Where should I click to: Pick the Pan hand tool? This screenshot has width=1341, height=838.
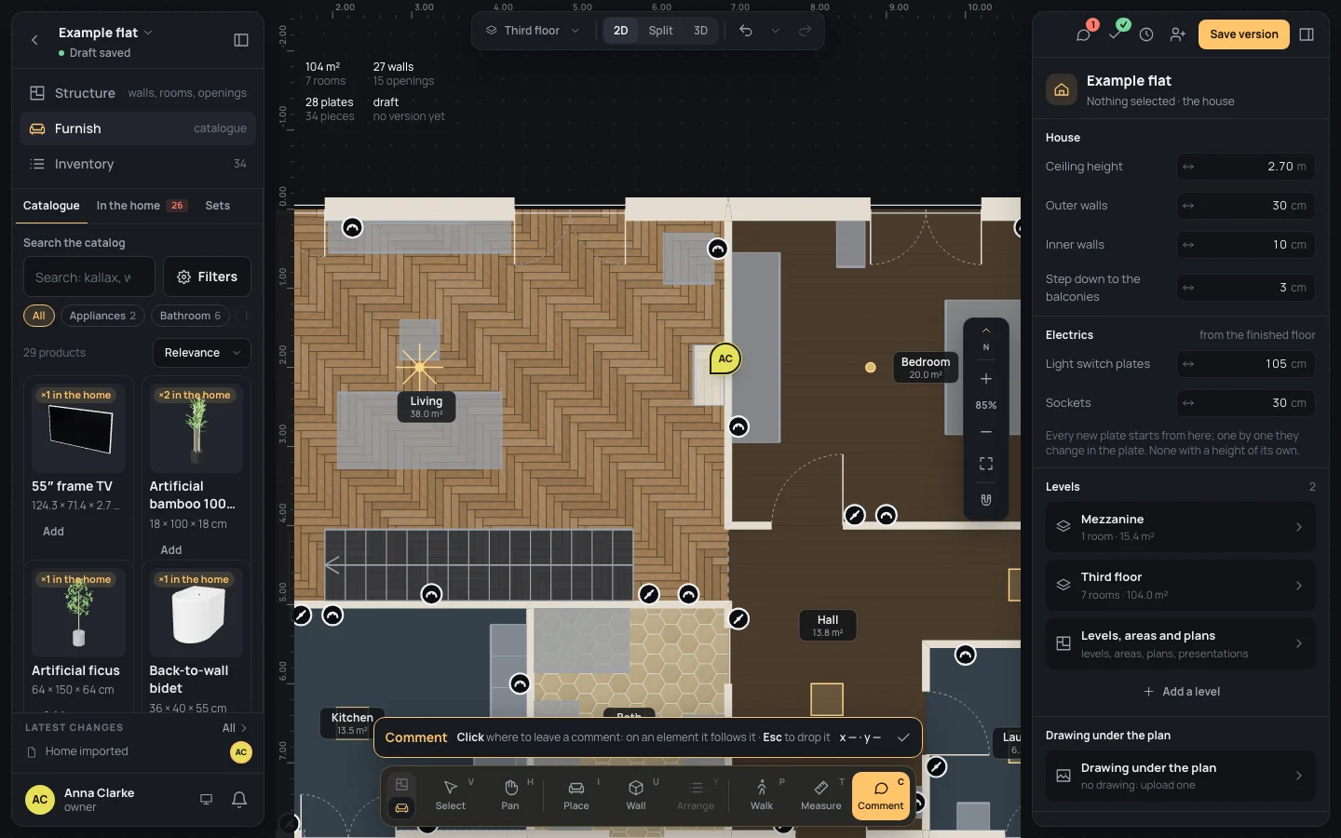tap(510, 795)
